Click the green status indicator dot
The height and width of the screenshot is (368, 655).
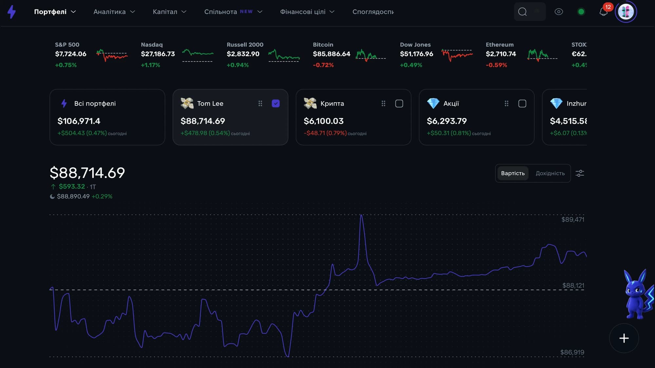581,12
